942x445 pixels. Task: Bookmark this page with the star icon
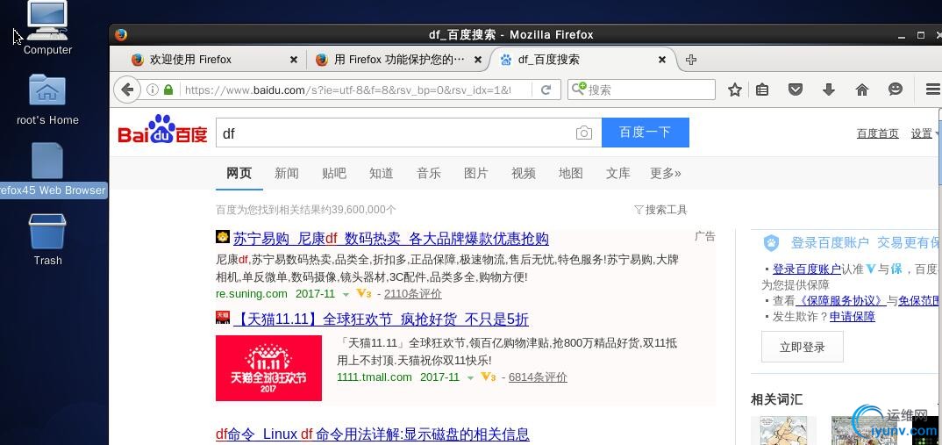(735, 90)
